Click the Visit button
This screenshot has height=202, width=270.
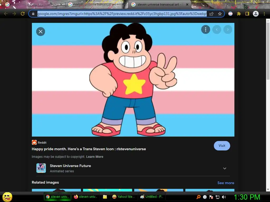point(222,146)
